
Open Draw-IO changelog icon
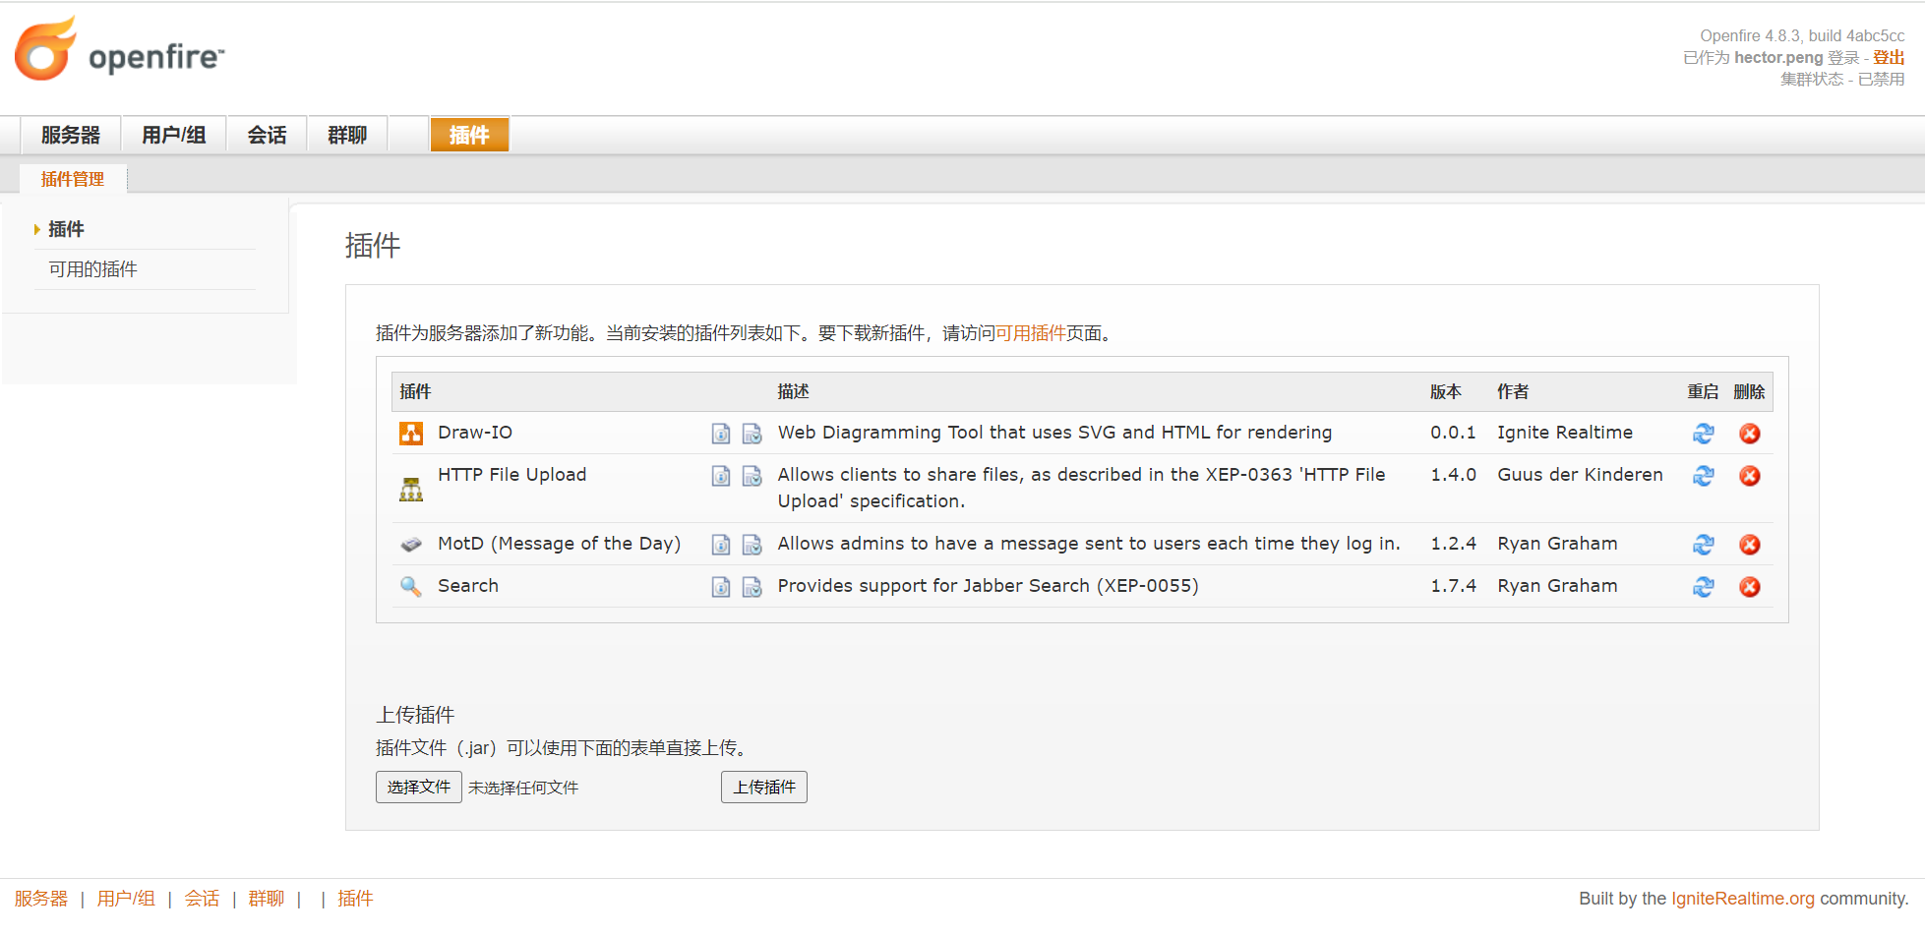(x=752, y=434)
